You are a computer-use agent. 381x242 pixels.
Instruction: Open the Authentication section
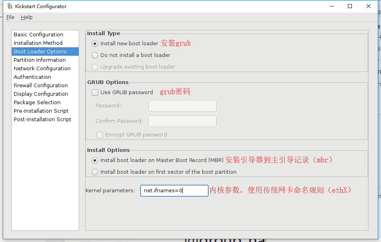[45, 77]
